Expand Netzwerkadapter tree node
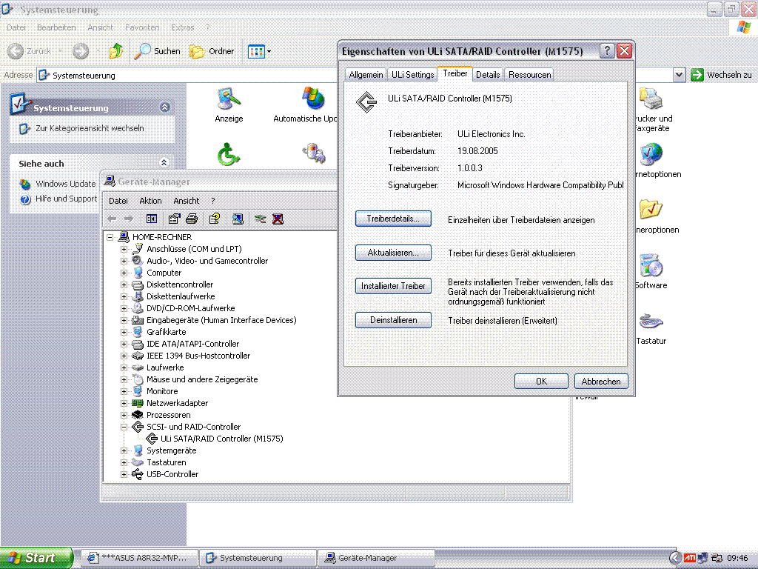 124,404
